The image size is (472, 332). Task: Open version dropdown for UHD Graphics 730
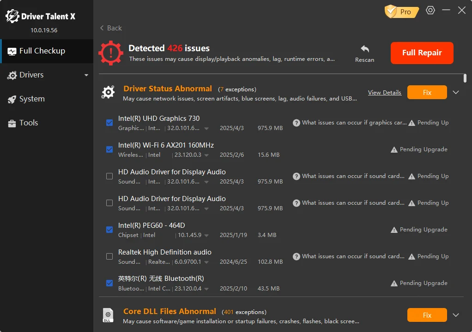click(x=206, y=129)
